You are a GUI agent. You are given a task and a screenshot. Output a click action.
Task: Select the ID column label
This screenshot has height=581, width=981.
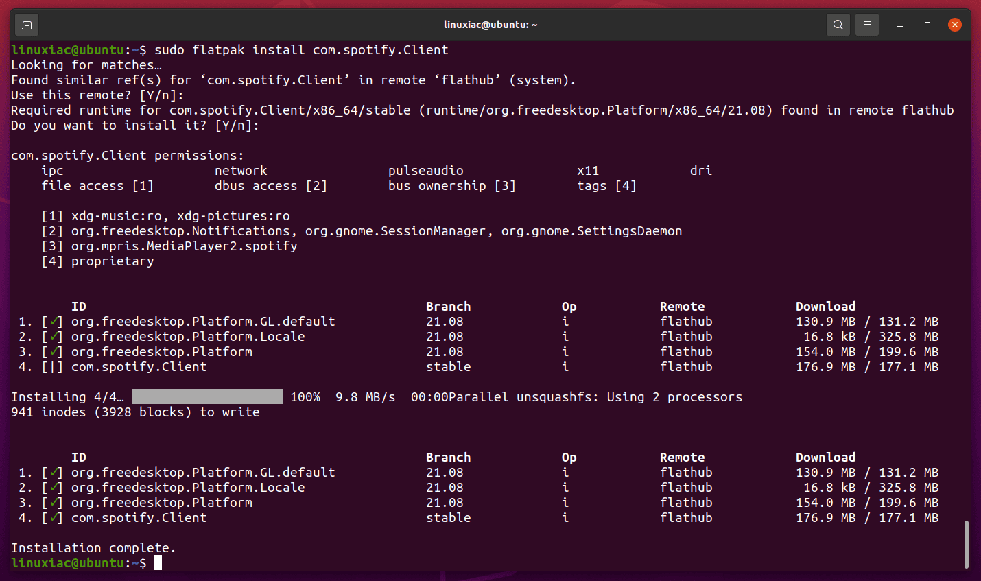[x=79, y=306]
